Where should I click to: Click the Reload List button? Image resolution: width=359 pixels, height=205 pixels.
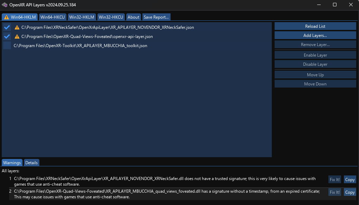[x=315, y=26]
